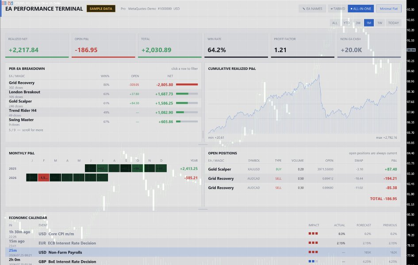Open the Minimal Flat theme selector

pos(389,8)
